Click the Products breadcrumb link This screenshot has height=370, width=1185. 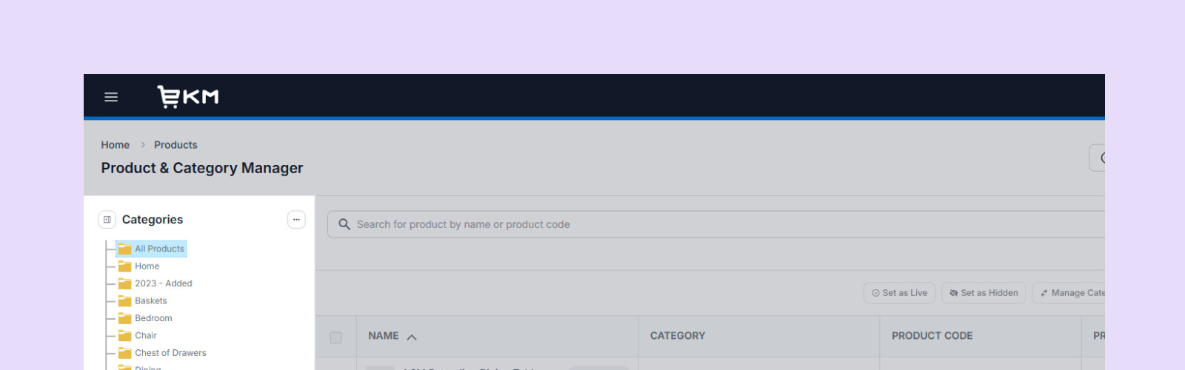pos(176,145)
